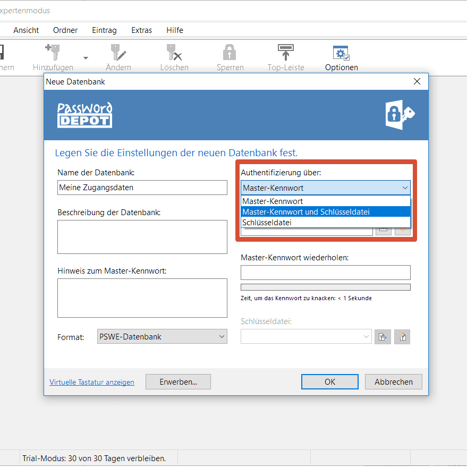Open the Ansicht menu
The height and width of the screenshot is (467, 467).
tap(26, 30)
